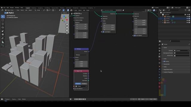
Task: Open the File menu
Action: [4, 8]
